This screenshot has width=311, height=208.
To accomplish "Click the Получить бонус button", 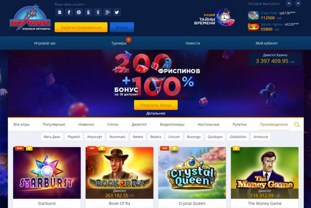I will pyautogui.click(x=155, y=105).
